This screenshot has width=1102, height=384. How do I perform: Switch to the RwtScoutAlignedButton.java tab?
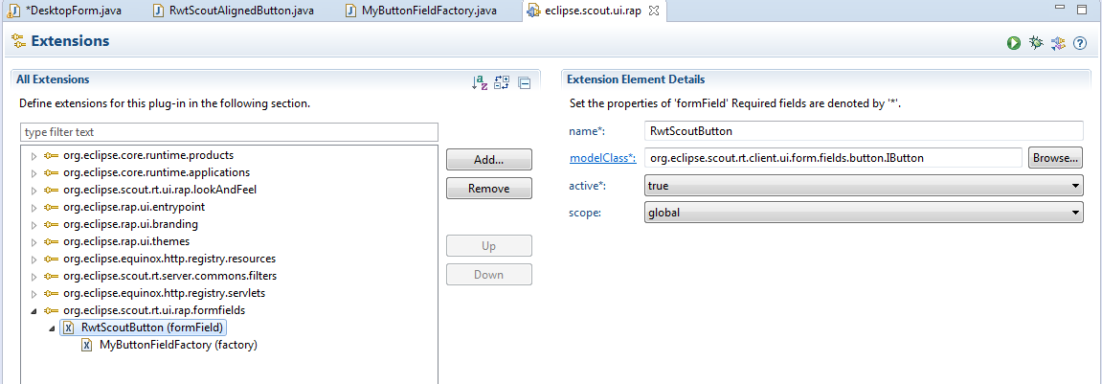[x=234, y=11]
